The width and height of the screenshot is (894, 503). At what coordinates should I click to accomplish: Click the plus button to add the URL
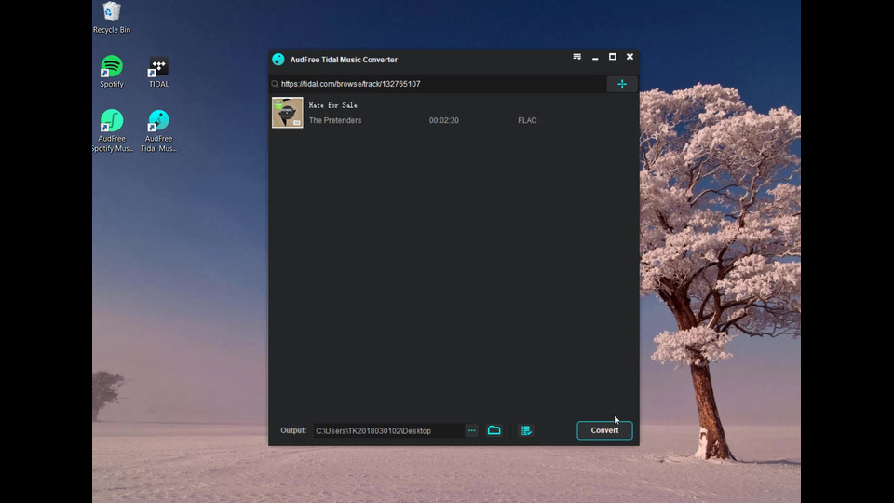(x=622, y=85)
